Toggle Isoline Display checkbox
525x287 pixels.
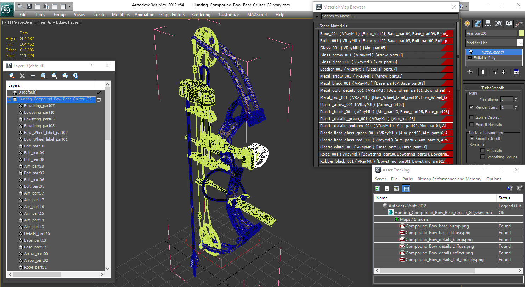pyautogui.click(x=472, y=117)
